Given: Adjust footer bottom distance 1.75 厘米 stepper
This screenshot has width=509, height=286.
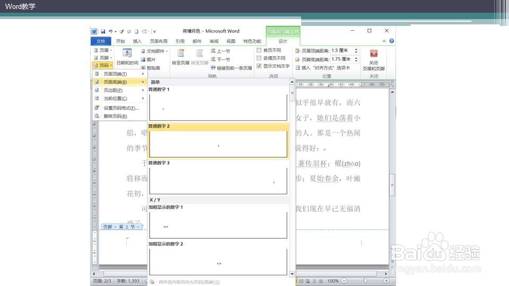Looking at the screenshot, I should pyautogui.click(x=356, y=59).
